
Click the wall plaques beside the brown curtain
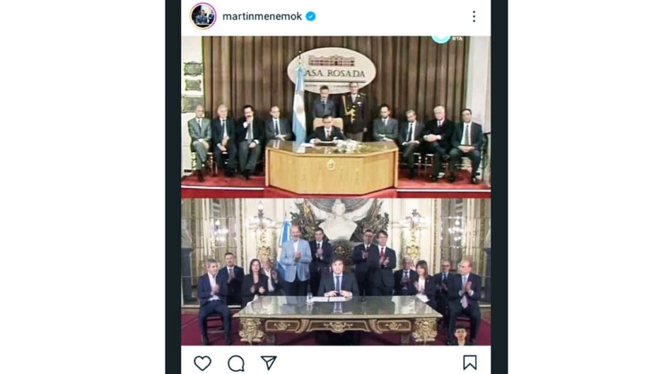coord(193,87)
